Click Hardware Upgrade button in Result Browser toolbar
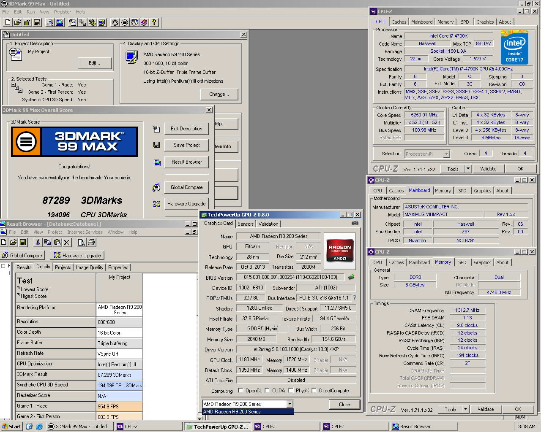 point(77,255)
